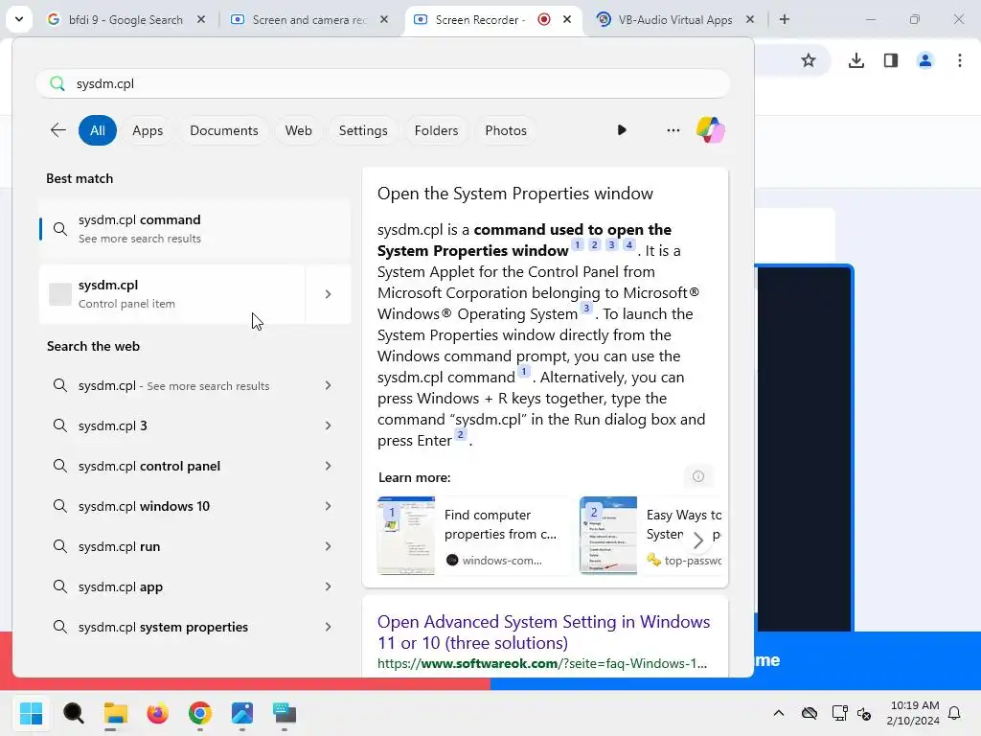The width and height of the screenshot is (981, 736).
Task: Click the muted volume tray icon
Action: click(x=865, y=713)
